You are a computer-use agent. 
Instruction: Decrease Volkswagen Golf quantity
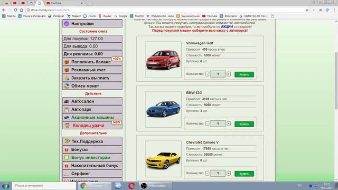coord(207,74)
